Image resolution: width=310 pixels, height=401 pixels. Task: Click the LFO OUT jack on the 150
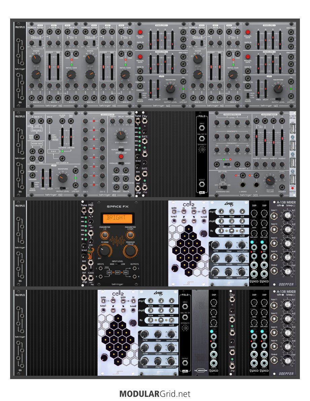76,185
